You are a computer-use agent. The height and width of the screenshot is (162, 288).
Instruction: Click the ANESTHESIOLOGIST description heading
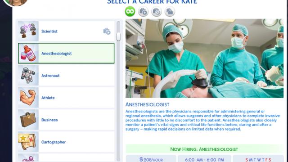click(147, 104)
